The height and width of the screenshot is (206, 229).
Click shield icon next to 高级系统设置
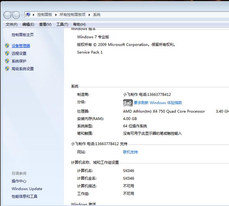pos(7,68)
